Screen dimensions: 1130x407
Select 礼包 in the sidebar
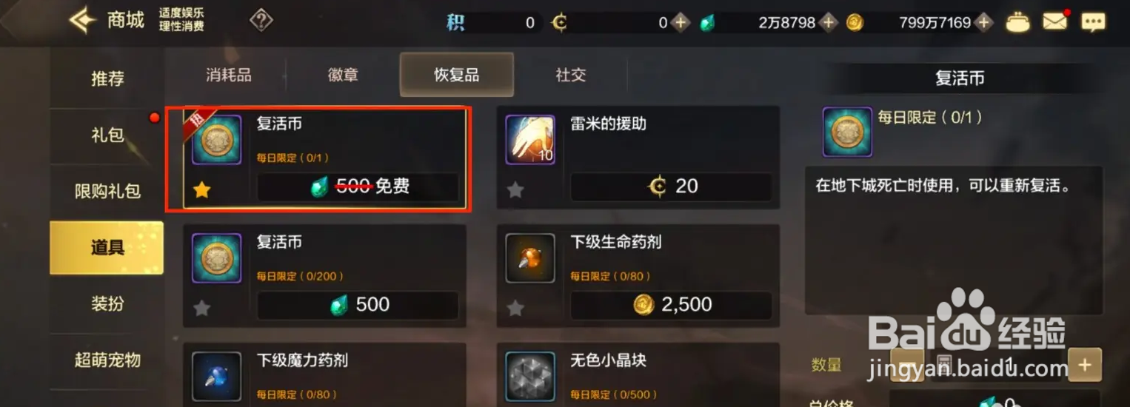coord(107,135)
